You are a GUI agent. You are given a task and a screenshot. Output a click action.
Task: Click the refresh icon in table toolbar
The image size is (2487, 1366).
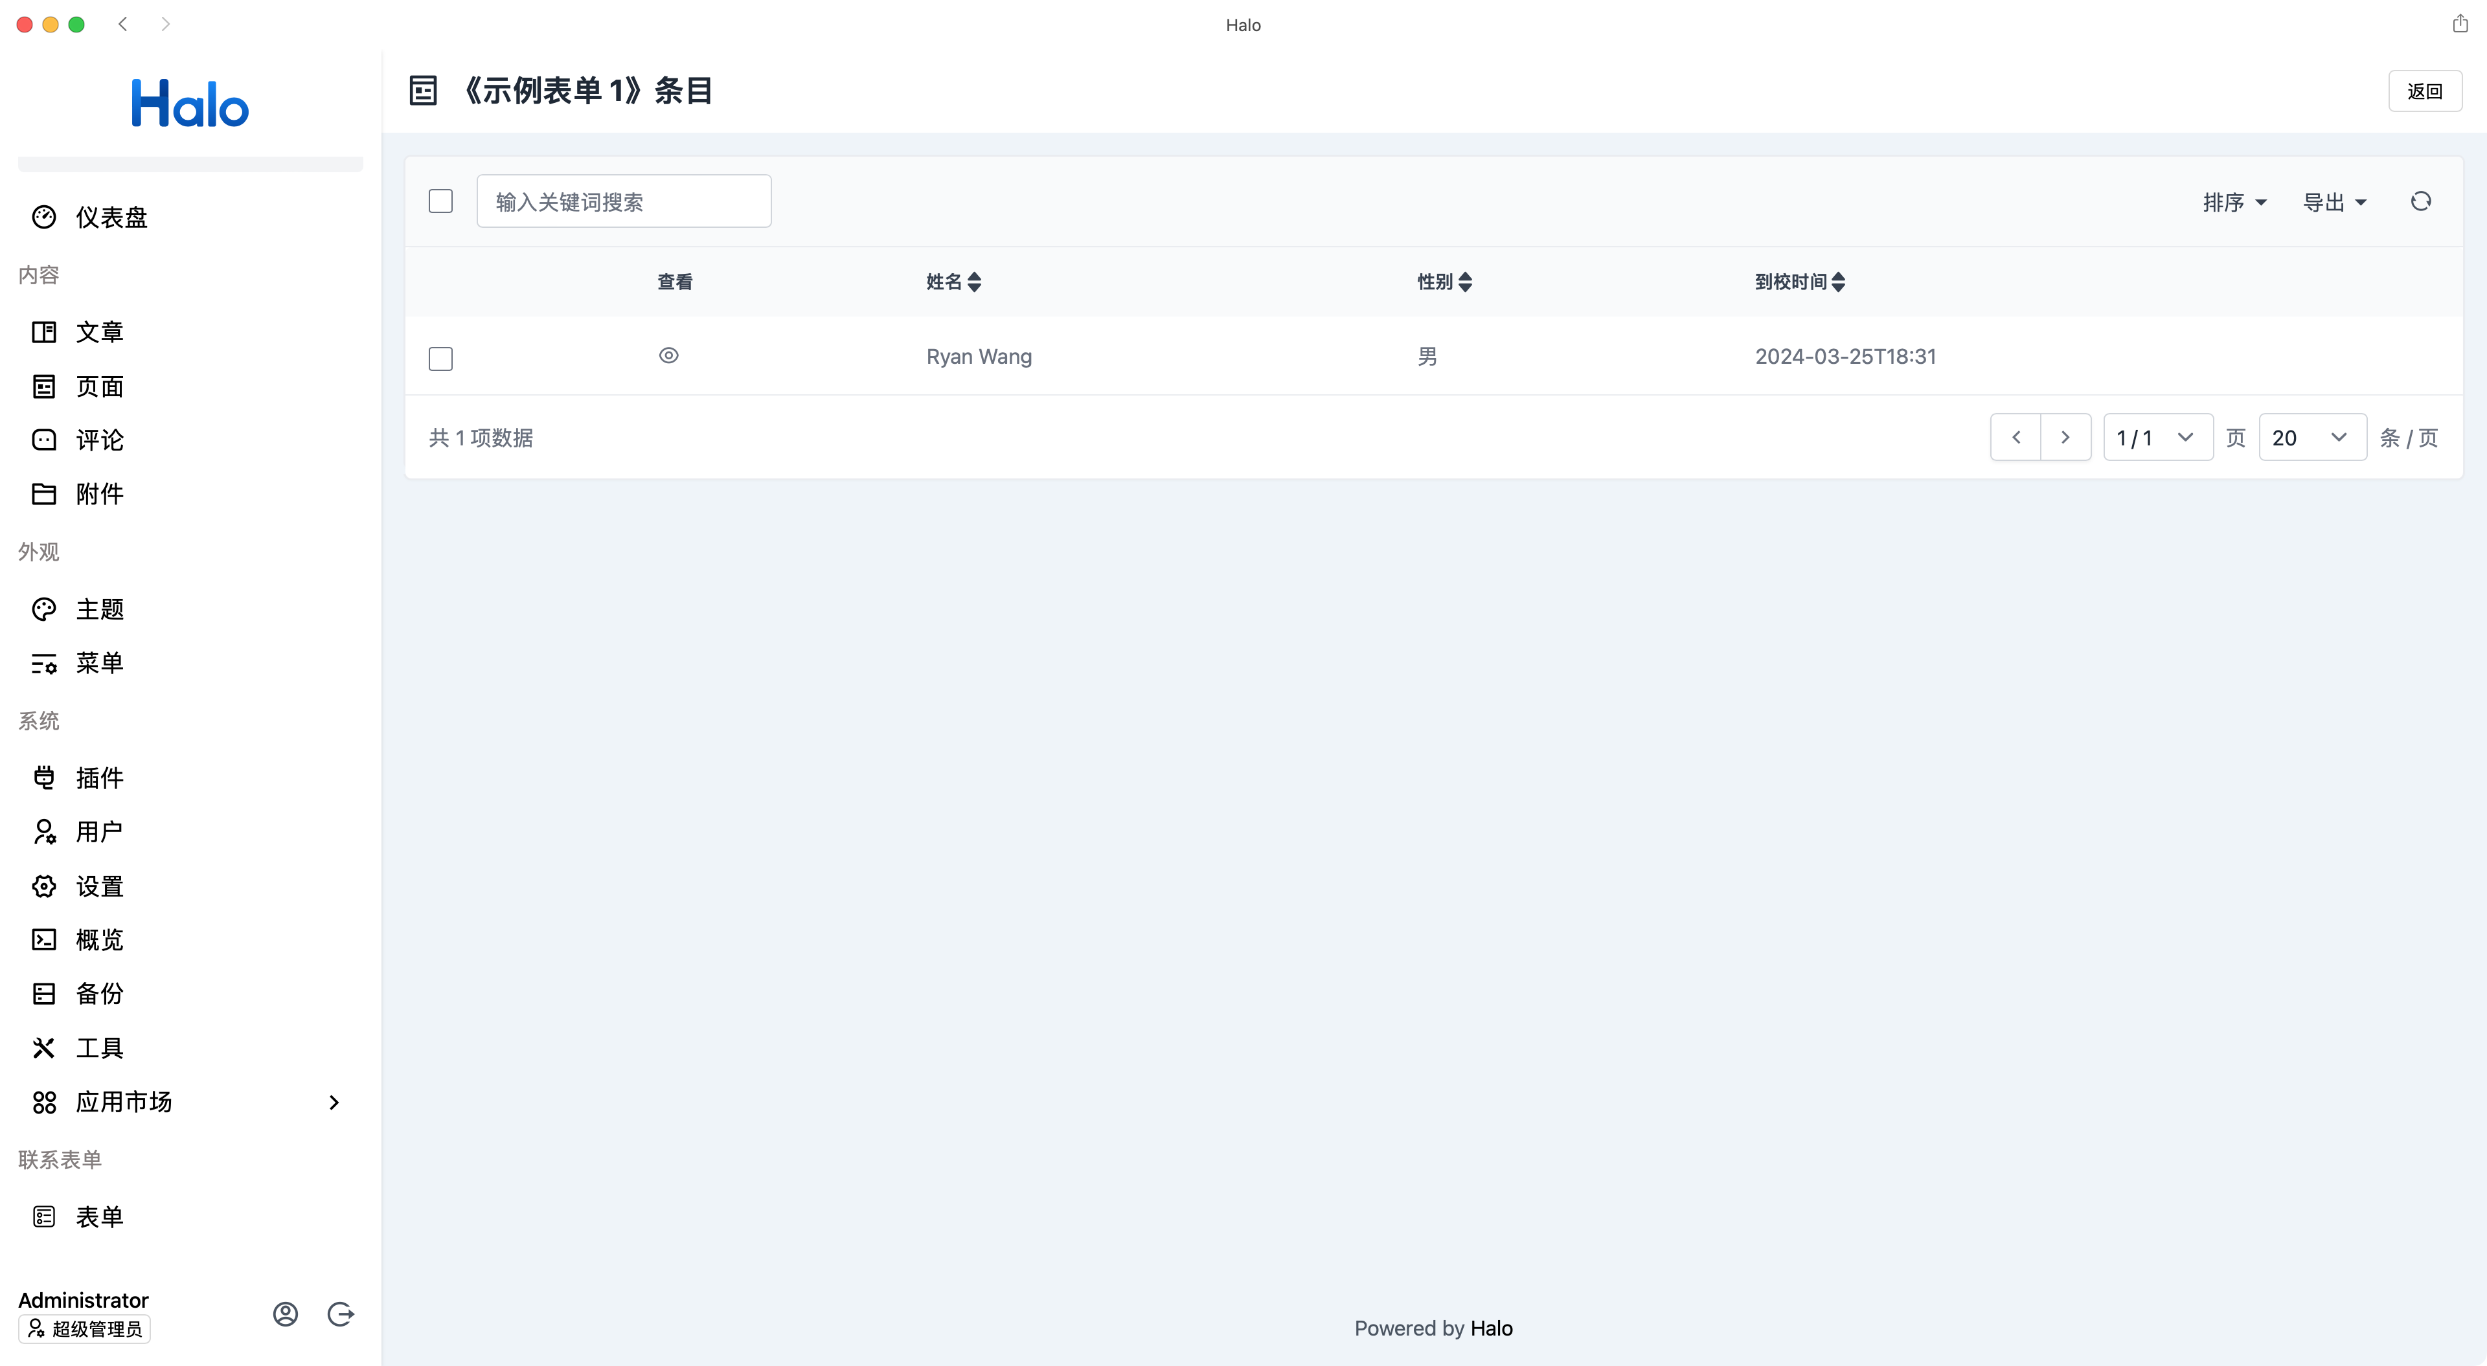[2420, 201]
